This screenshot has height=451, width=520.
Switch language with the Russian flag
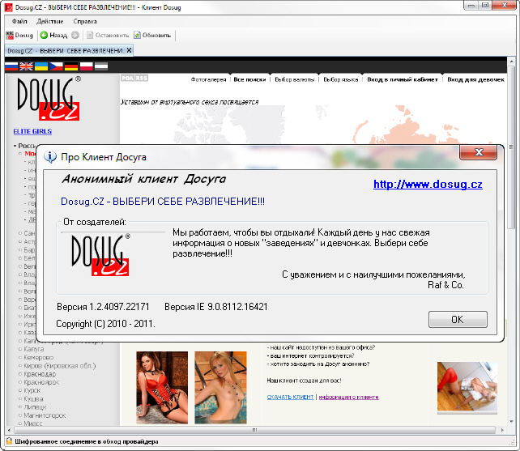tap(11, 66)
